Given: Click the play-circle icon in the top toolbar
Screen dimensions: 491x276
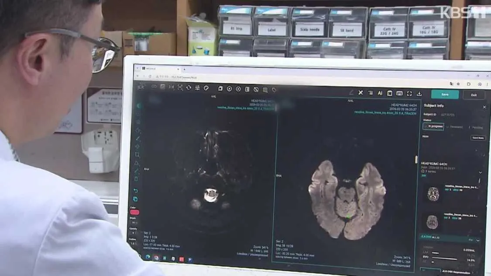Looking at the screenshot, I should [x=229, y=89].
